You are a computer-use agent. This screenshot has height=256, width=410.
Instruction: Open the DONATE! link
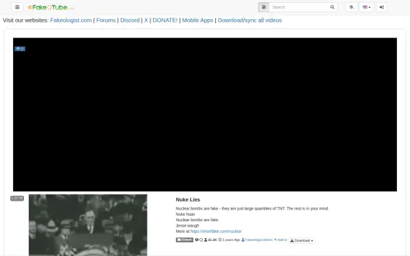[165, 20]
